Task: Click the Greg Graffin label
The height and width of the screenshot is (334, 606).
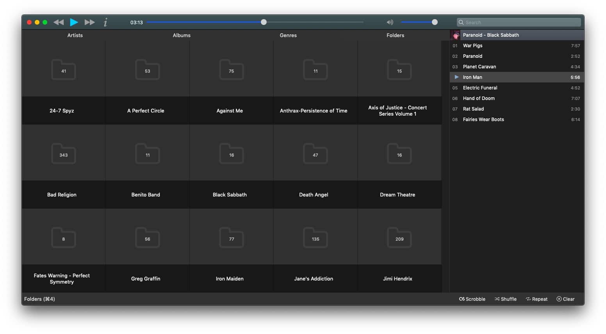Action: pos(146,279)
